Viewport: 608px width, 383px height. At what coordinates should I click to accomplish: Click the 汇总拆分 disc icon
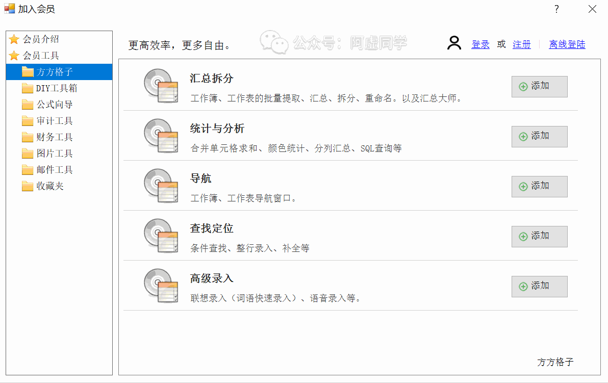coord(161,86)
